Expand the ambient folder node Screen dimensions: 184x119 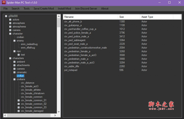pos(14,62)
